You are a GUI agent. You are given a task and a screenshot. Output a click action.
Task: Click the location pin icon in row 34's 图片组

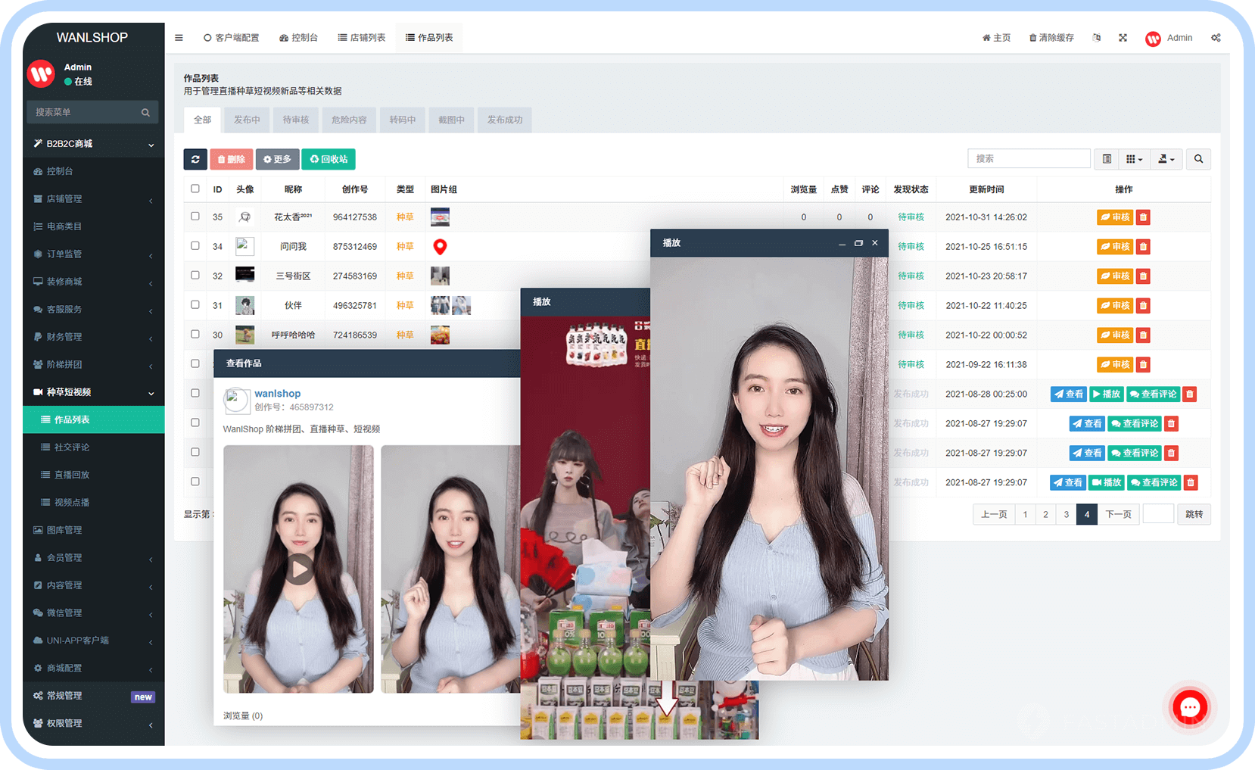coord(441,246)
